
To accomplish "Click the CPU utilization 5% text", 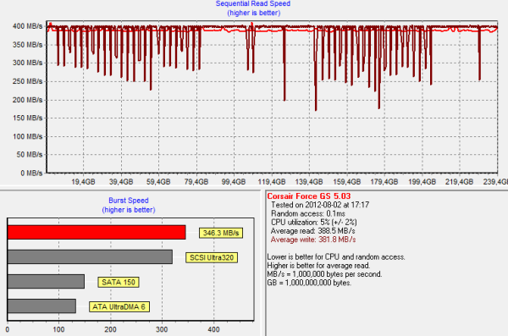I will coord(314,223).
